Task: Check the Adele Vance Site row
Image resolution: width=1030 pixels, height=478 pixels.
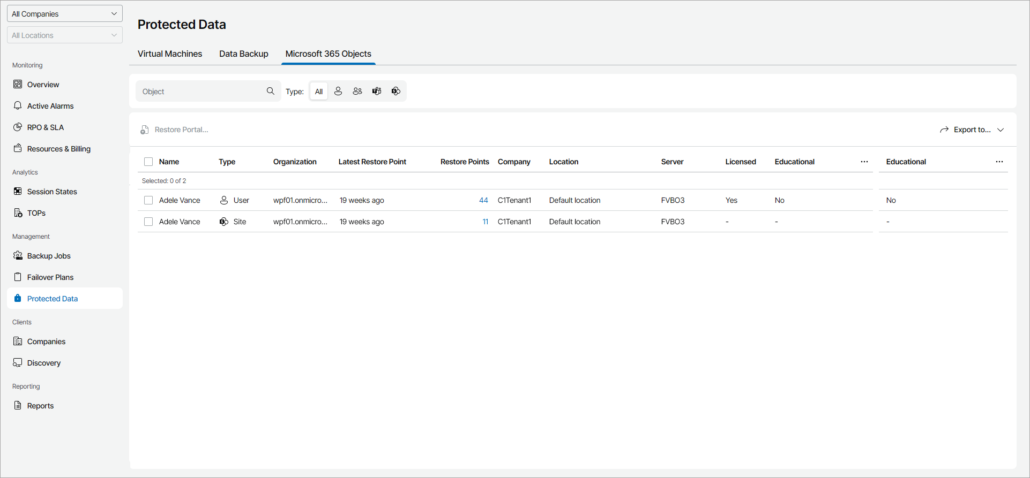Action: 148,222
